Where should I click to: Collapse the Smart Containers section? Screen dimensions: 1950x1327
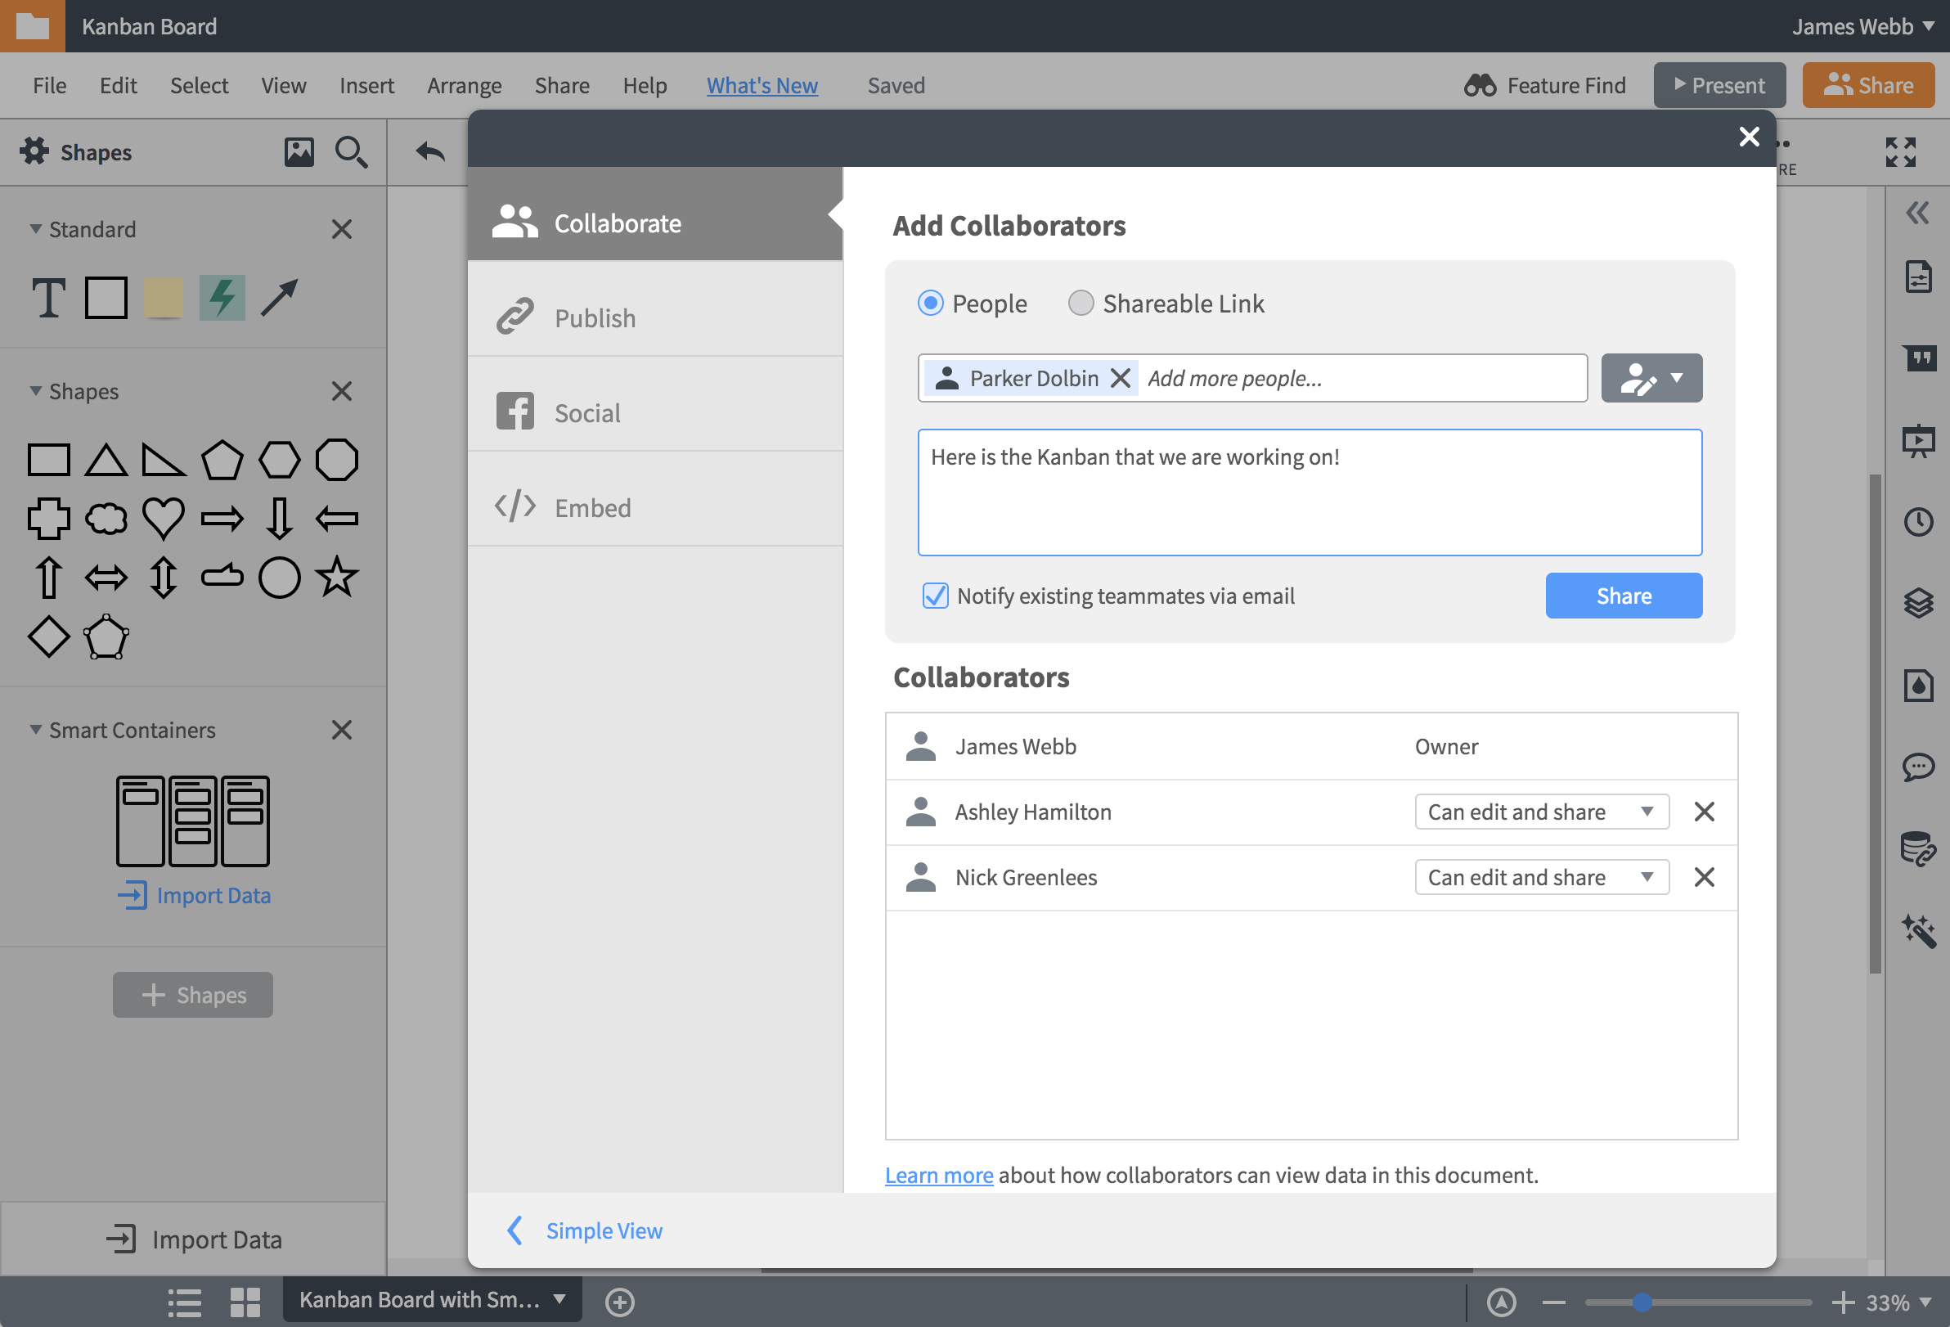point(35,731)
